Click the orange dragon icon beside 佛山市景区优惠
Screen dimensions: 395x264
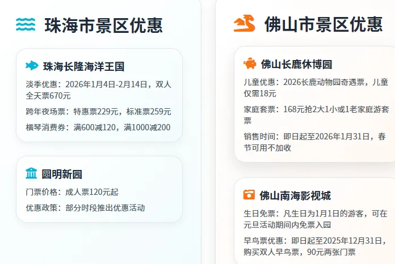(x=245, y=23)
